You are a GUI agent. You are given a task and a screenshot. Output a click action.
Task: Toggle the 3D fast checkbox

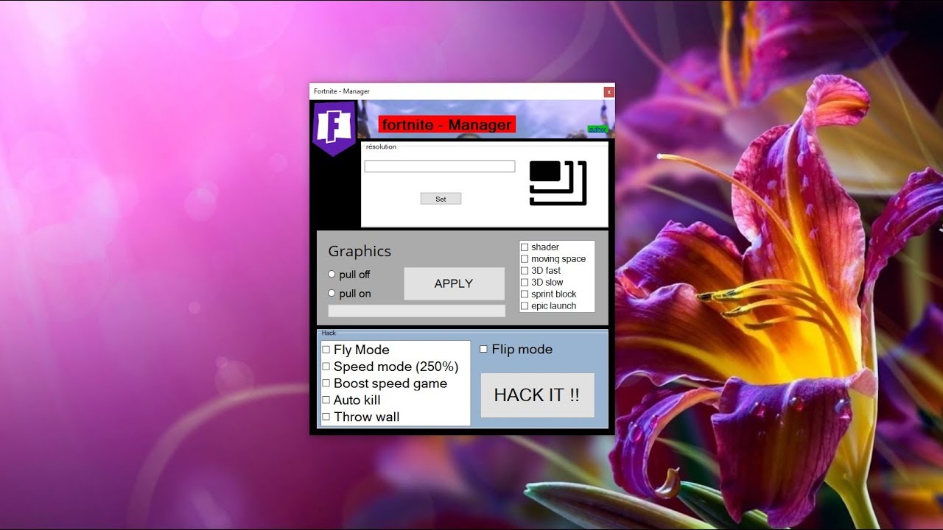[x=525, y=271]
